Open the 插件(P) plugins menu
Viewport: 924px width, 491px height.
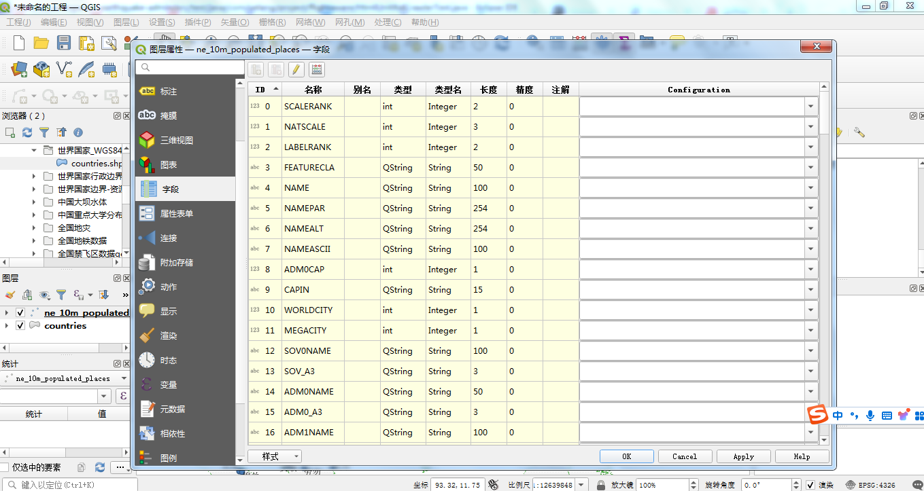pos(197,22)
